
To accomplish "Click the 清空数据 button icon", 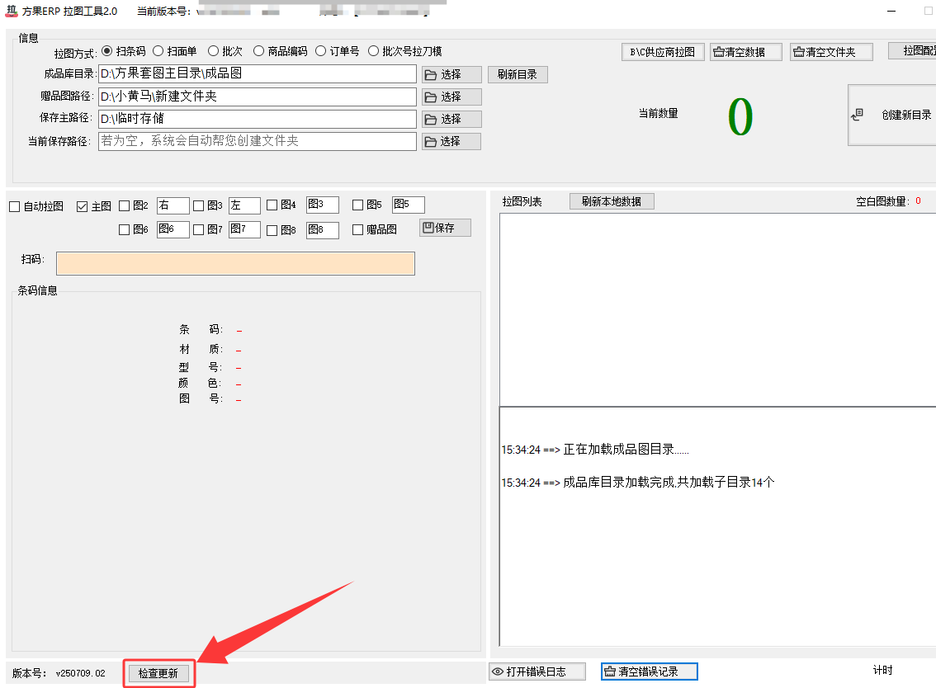I will (718, 52).
